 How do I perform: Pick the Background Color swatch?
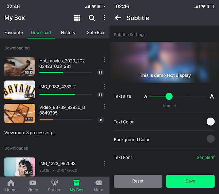(x=211, y=139)
